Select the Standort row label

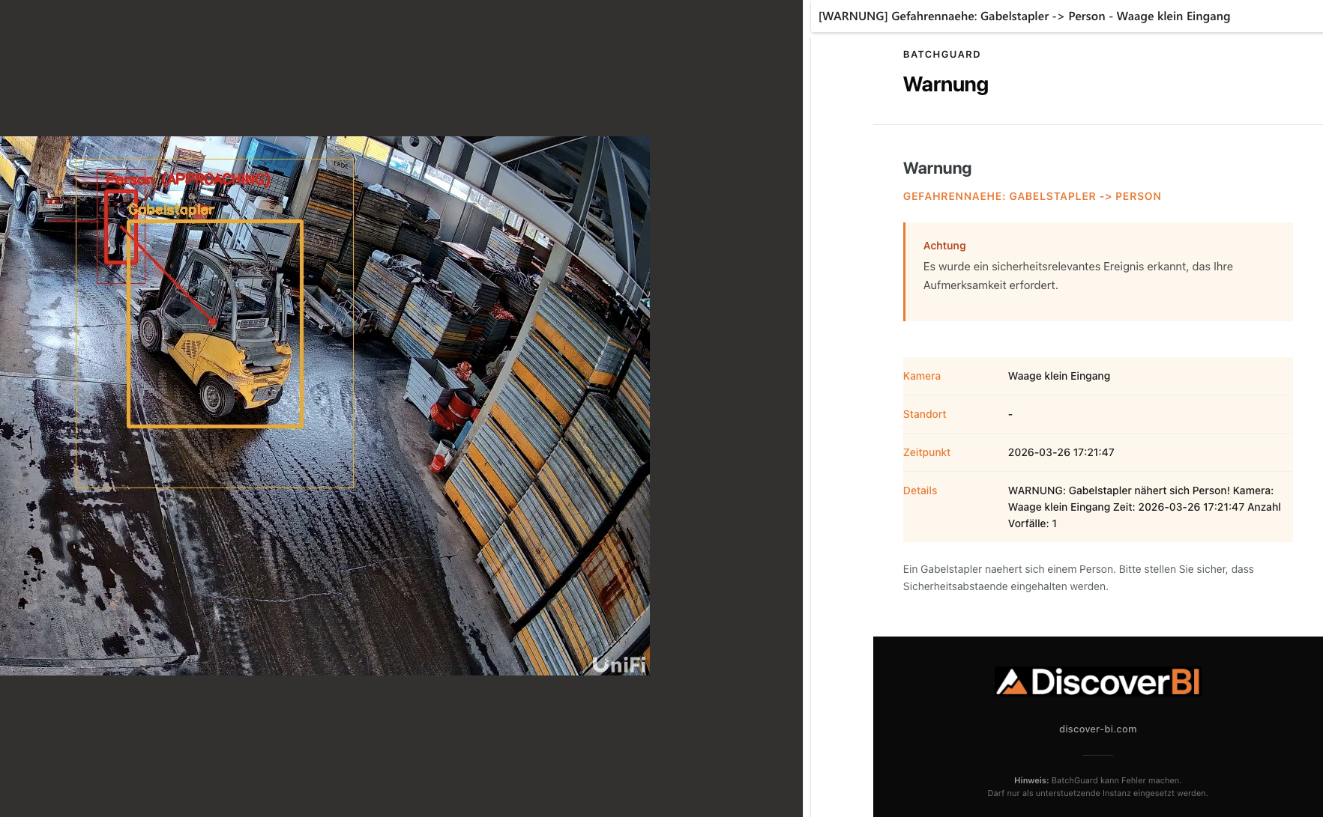click(x=924, y=414)
